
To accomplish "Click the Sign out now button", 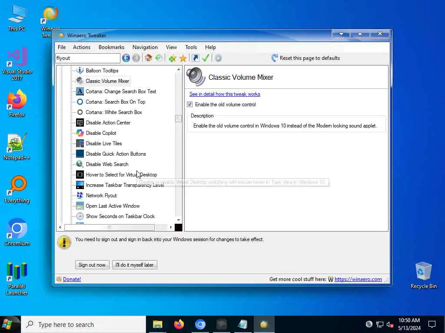I will (x=92, y=265).
